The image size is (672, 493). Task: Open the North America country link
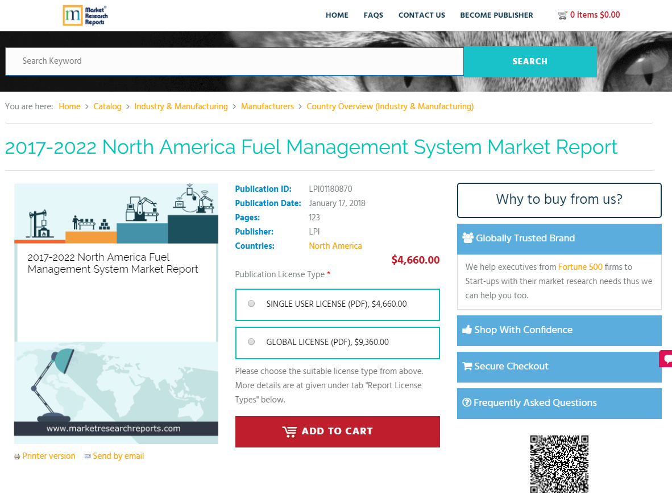(335, 246)
